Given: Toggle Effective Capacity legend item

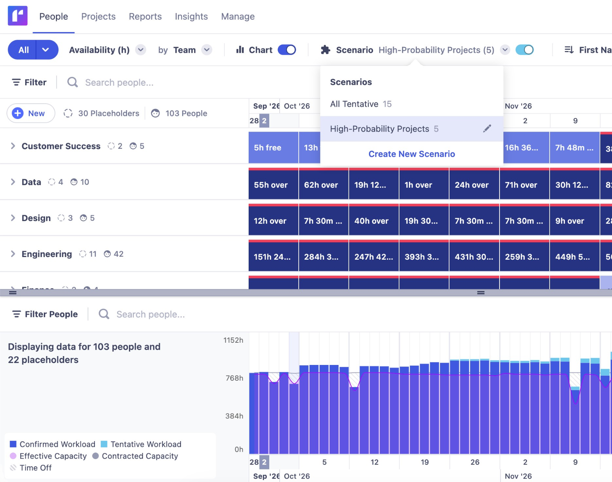Looking at the screenshot, I should click(x=48, y=456).
